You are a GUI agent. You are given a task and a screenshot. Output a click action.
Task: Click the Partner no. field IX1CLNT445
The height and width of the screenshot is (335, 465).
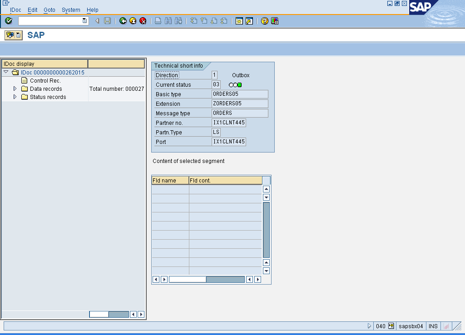coord(229,123)
